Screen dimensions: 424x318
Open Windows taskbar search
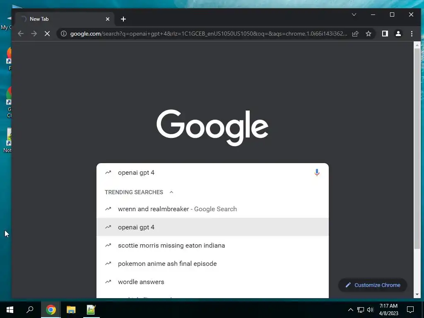coord(30,310)
